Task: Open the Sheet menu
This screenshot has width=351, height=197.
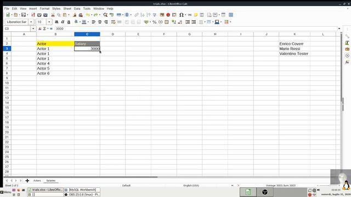Action: click(x=67, y=9)
